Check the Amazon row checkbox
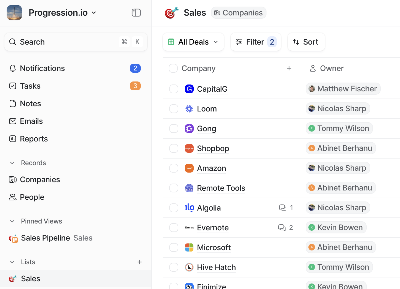The image size is (400, 289). pyautogui.click(x=174, y=168)
